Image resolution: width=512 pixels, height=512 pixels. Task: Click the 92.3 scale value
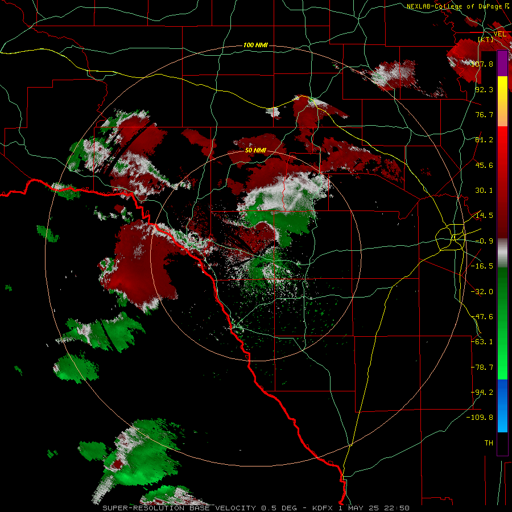(x=484, y=89)
